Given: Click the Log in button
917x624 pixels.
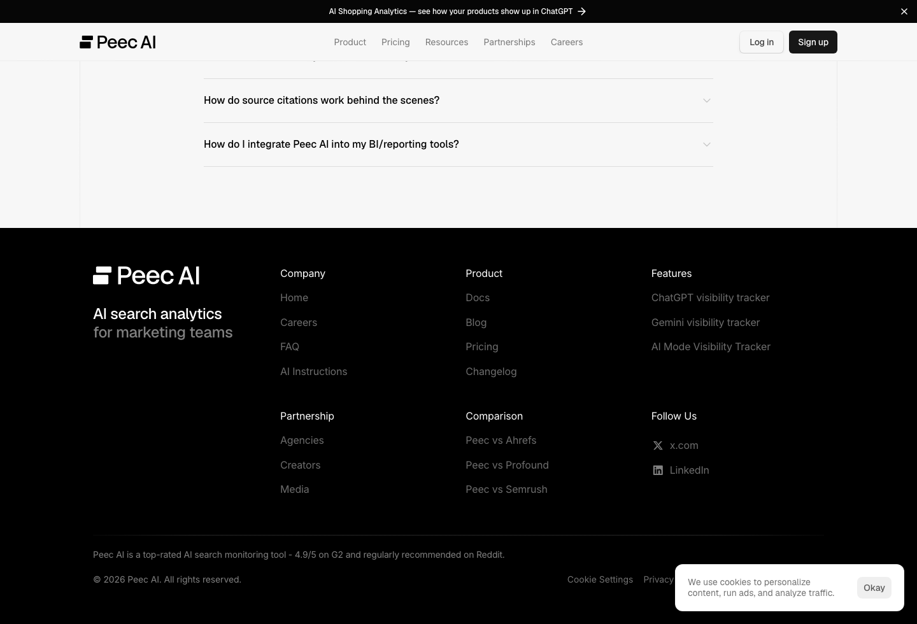Looking at the screenshot, I should (762, 42).
